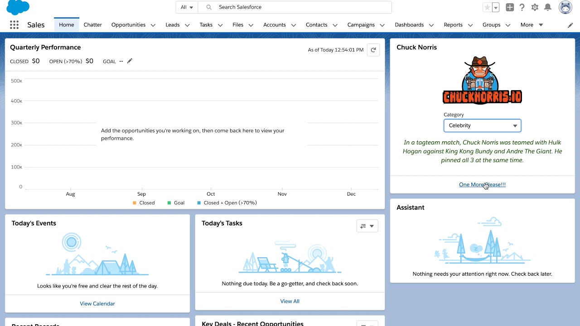Go to the Contacts tab
The width and height of the screenshot is (580, 326).
pos(316,25)
